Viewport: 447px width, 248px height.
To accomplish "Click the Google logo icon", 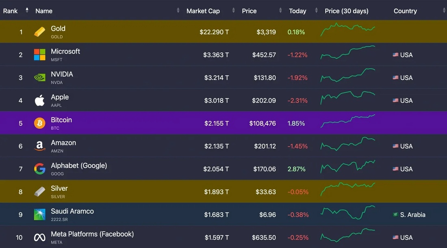I will [40, 169].
